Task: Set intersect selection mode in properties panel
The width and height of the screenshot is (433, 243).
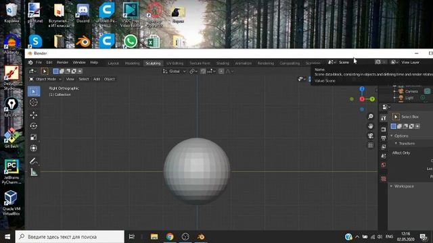Action: (417, 126)
